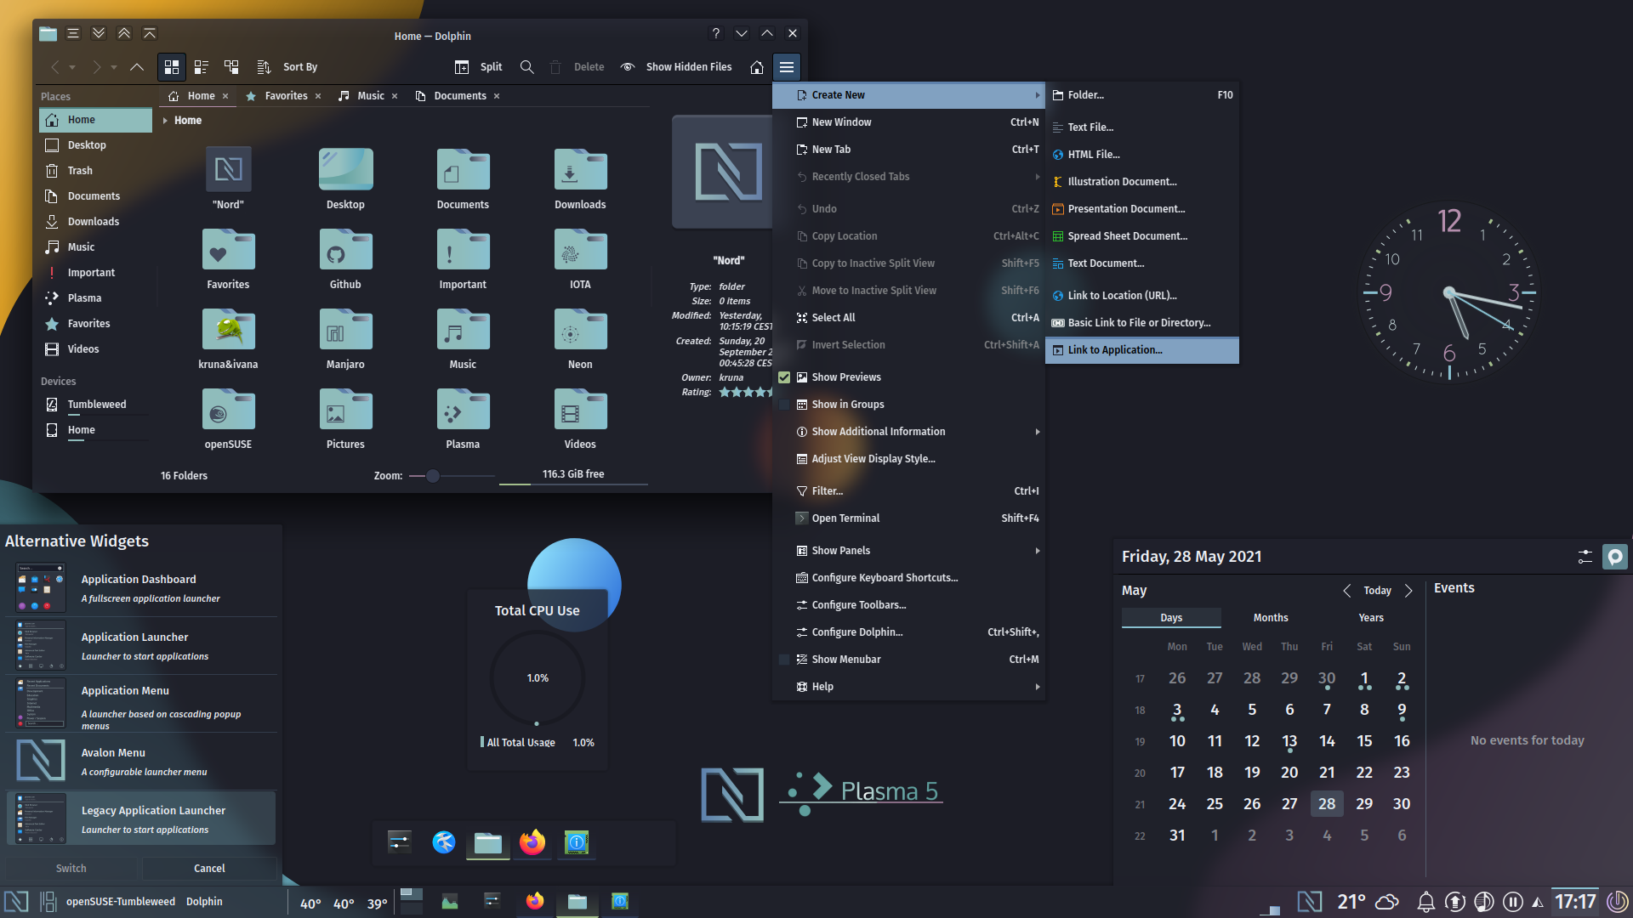Toggle the Show Previews checkbox
Viewport: 1633px width, 918px height.
pos(784,377)
